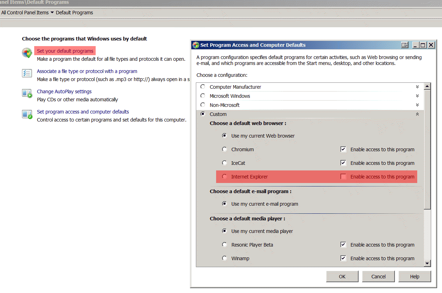Click the scrollbar up arrow in configuration list
The height and width of the screenshot is (293, 442).
[x=427, y=86]
